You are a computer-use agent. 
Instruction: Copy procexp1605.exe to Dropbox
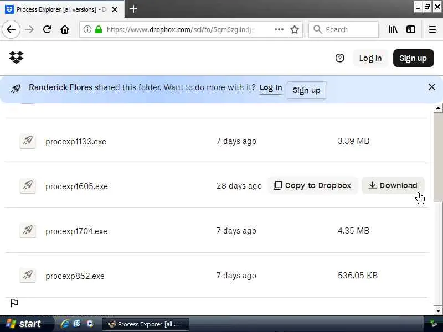click(312, 185)
